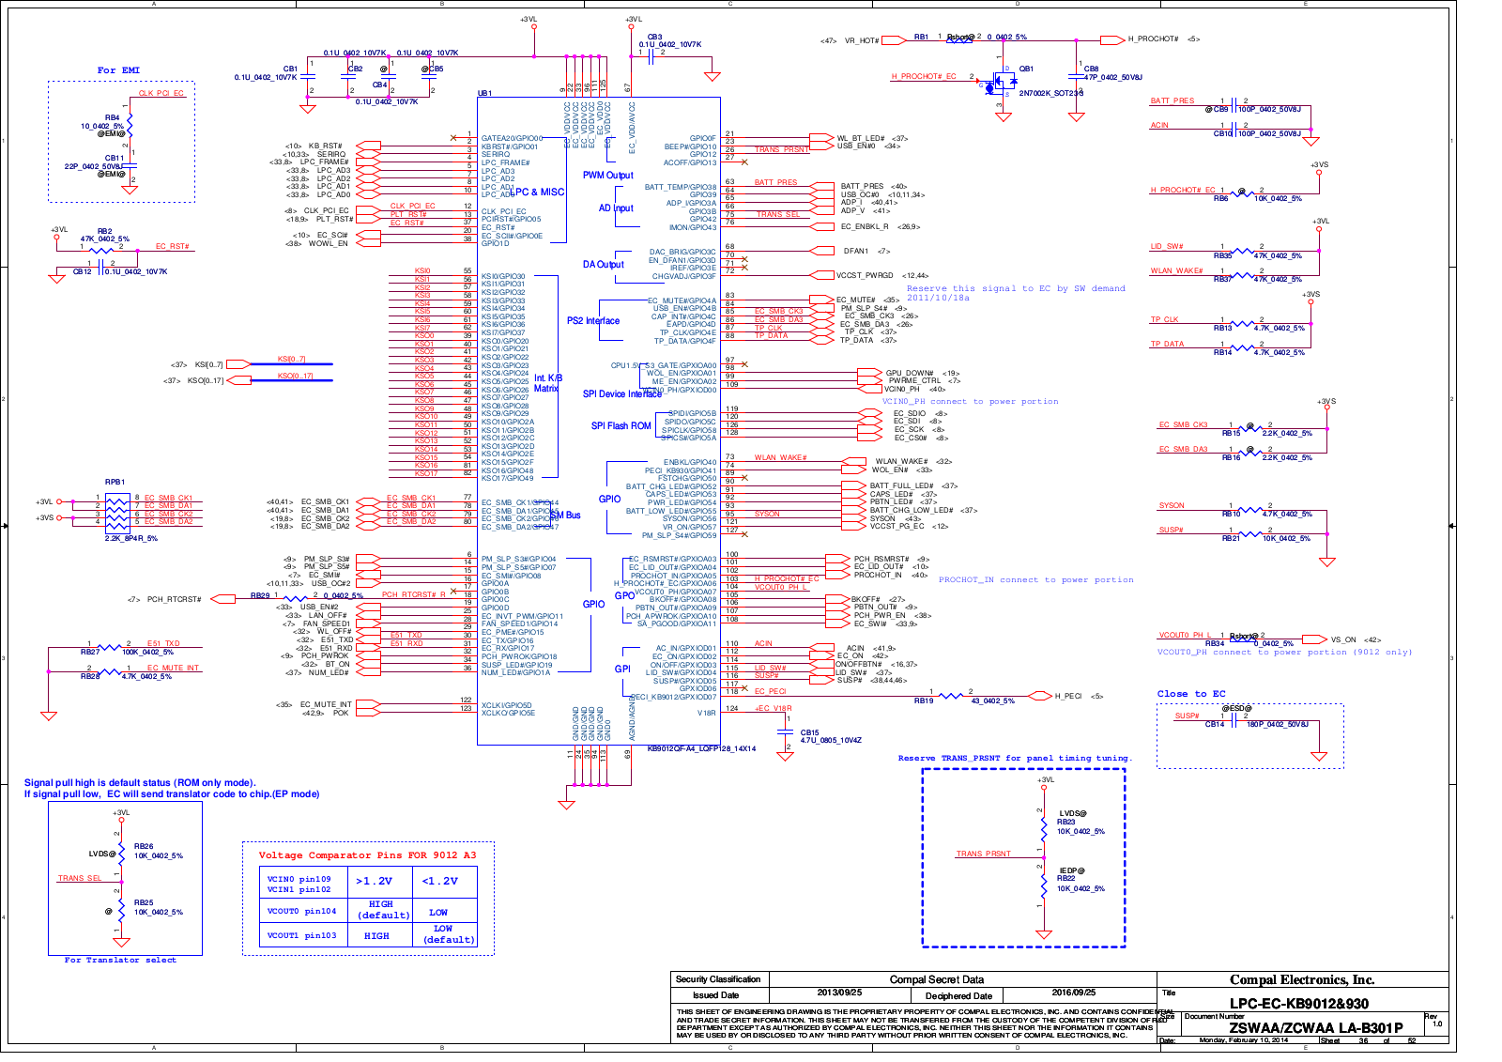Select 'Voltage Comparator Pins FOR 9012 A3' heading
Image resolution: width=1502 pixels, height=1062 pixels.
[367, 855]
